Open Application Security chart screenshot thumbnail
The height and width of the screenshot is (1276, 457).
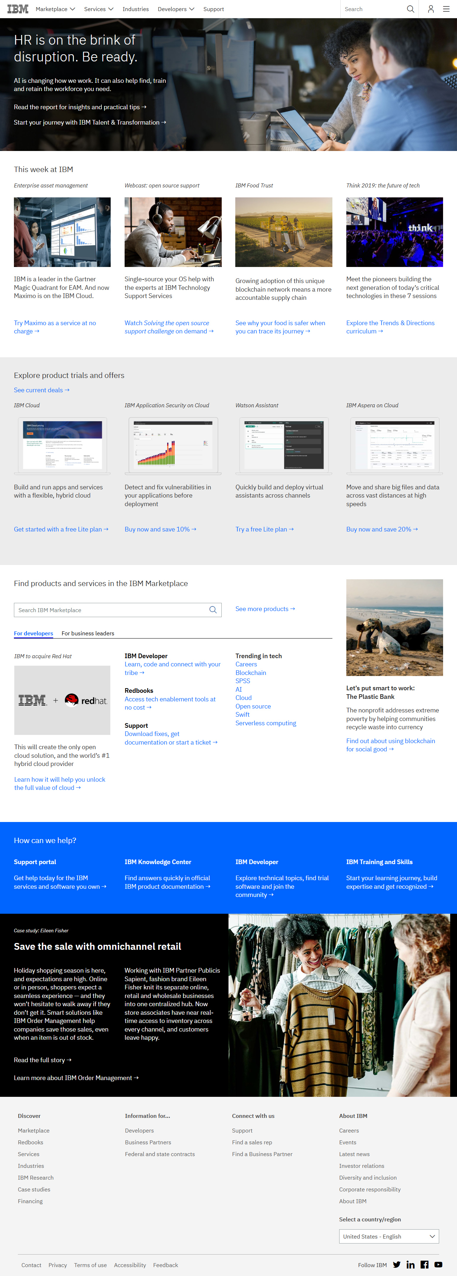click(x=173, y=445)
